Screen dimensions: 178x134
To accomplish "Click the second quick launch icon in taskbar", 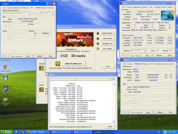I will coord(20,132).
